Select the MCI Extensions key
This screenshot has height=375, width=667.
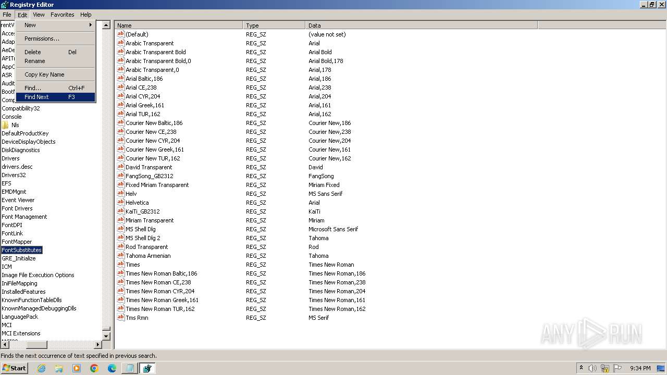click(x=21, y=333)
